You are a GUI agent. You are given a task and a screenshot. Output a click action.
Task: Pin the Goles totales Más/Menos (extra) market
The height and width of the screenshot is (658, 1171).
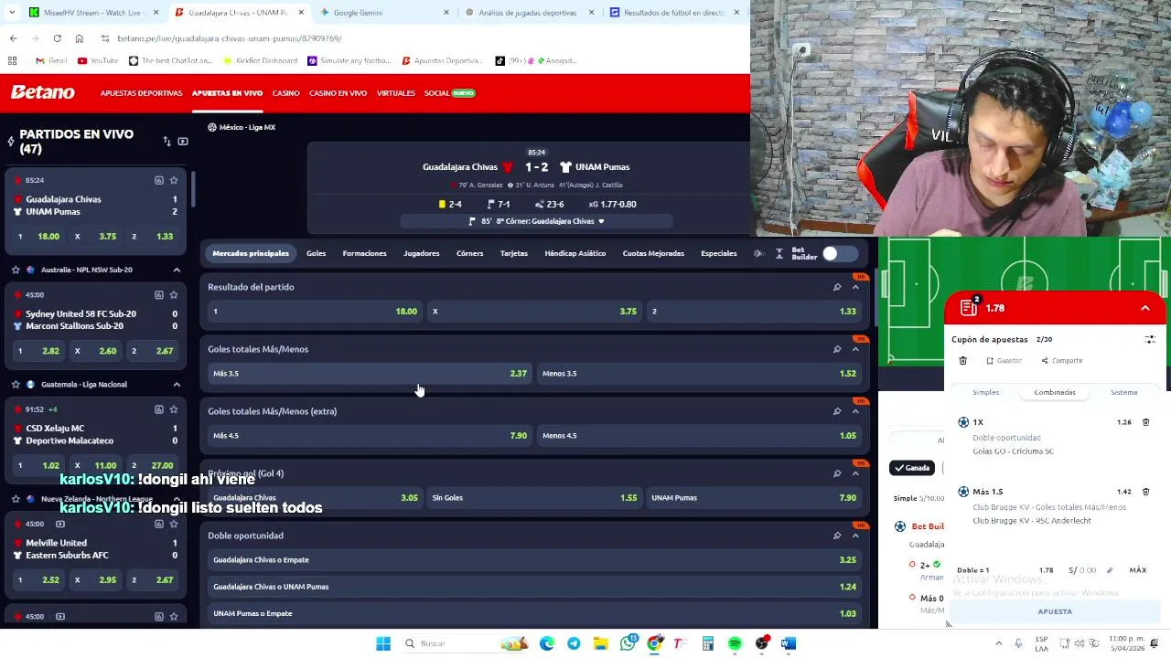[x=837, y=411]
